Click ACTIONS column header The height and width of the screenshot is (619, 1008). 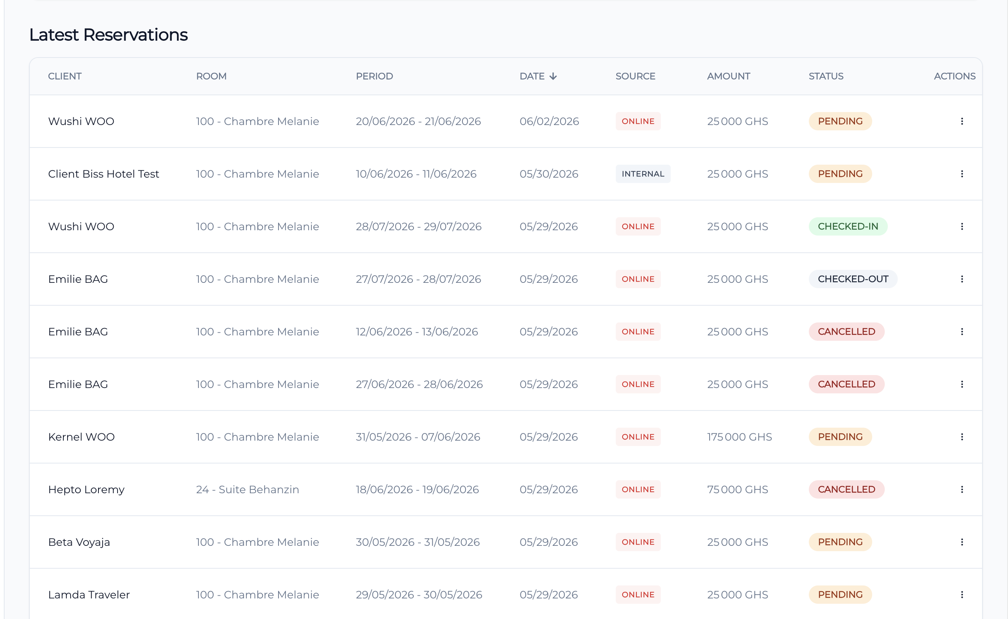(x=954, y=76)
